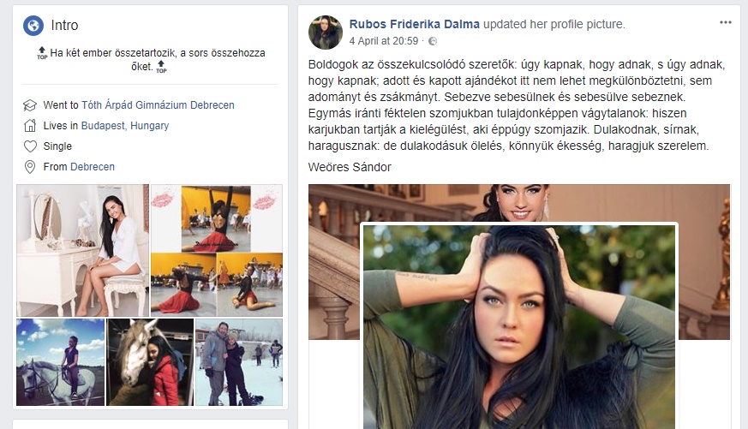Image resolution: width=748 pixels, height=429 pixels.
Task: Open the post options three-dots menu
Action: pos(726,22)
